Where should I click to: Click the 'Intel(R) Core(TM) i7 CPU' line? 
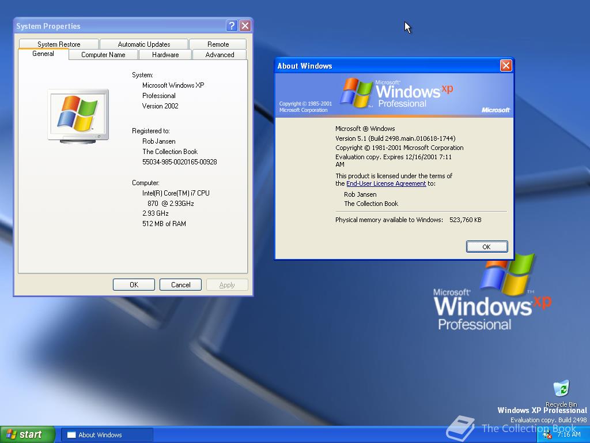click(176, 193)
